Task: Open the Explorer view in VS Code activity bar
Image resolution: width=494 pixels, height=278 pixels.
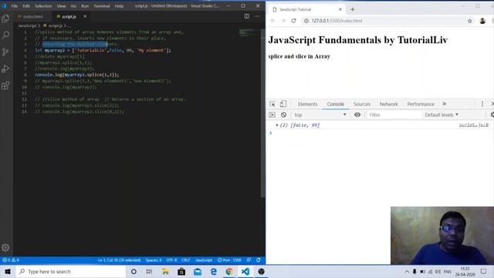Action: [x=5, y=19]
